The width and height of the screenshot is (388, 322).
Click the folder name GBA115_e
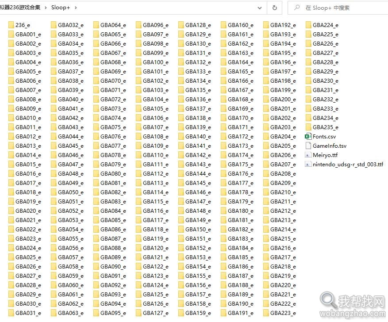coord(156,202)
